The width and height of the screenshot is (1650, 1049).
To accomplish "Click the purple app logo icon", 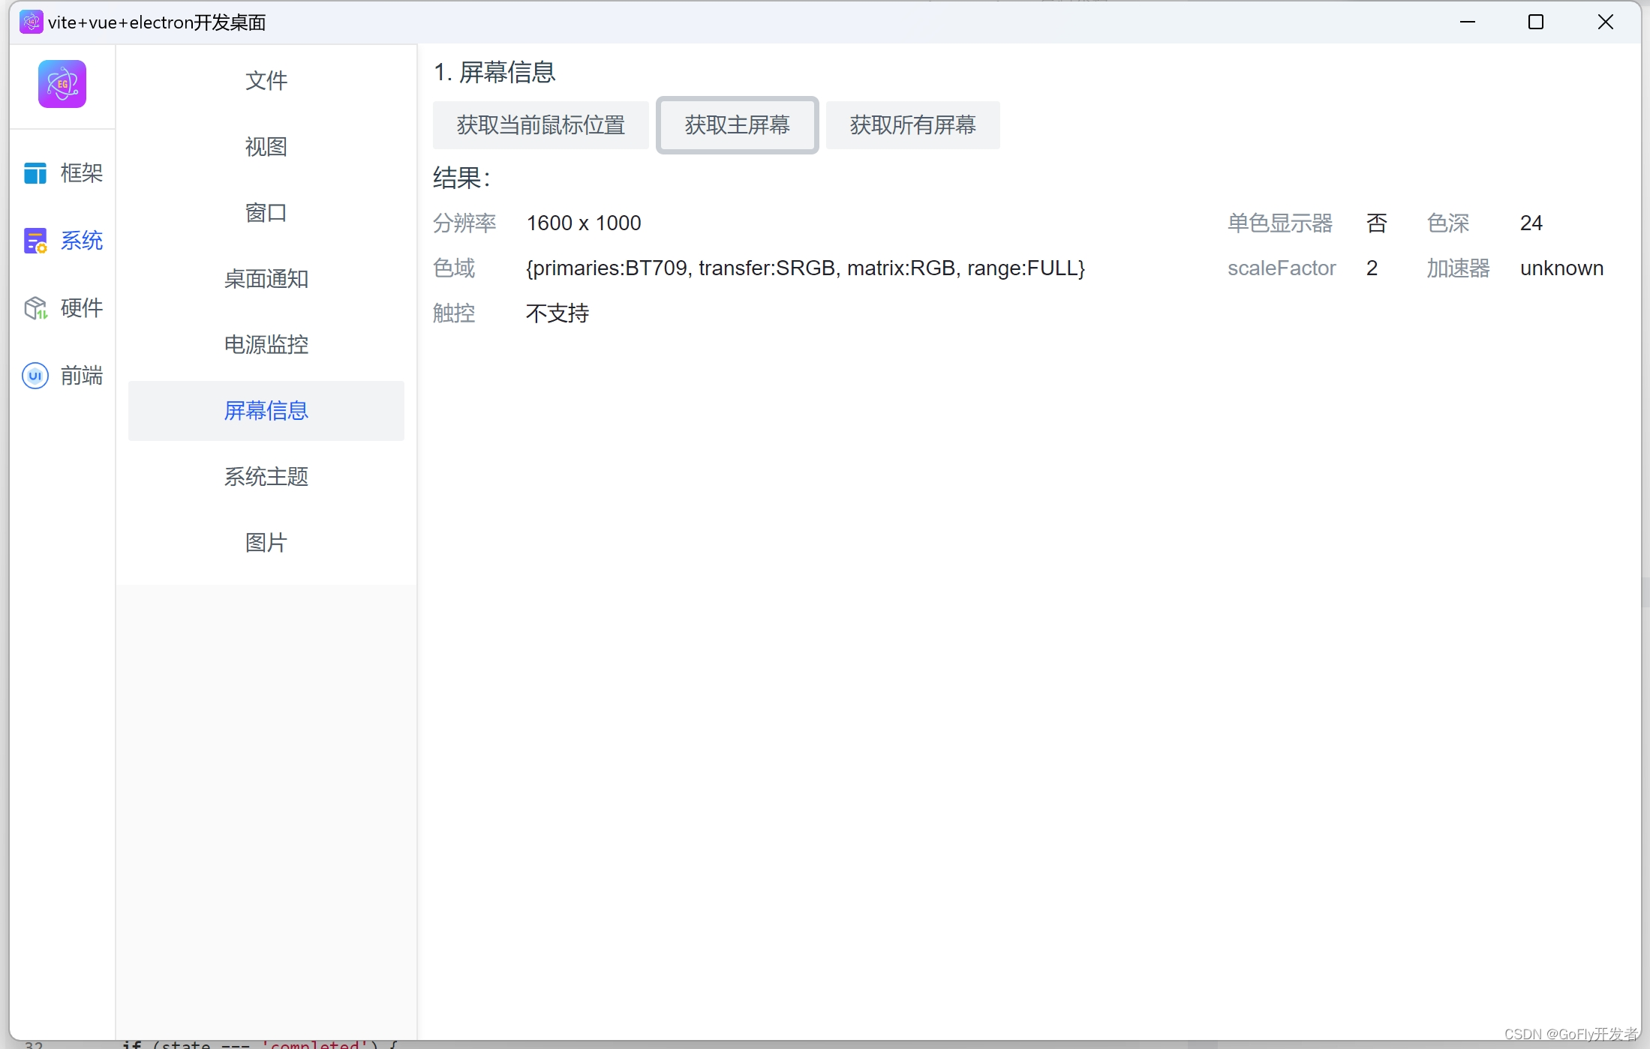I will pos(62,84).
